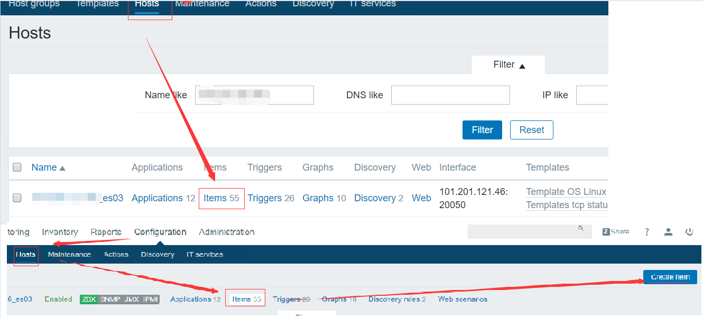Tick the select-all checkbox in table header
This screenshot has width=703, height=318.
coord(17,167)
